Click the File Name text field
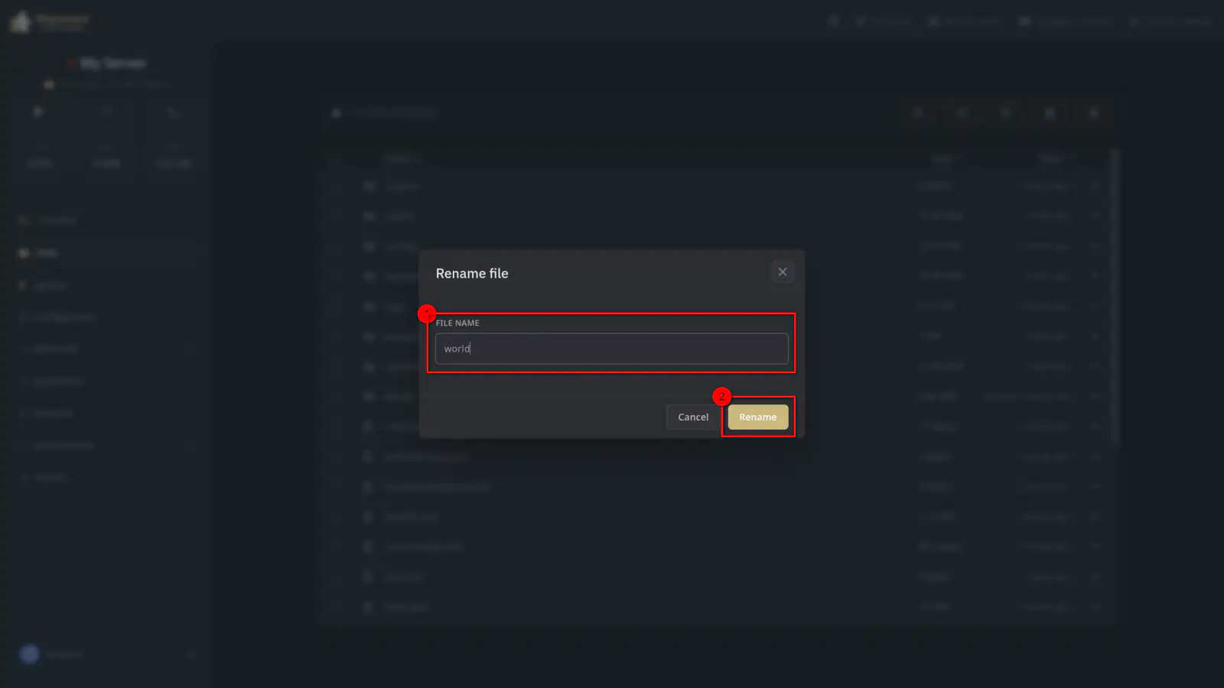1224x688 pixels. (x=611, y=349)
